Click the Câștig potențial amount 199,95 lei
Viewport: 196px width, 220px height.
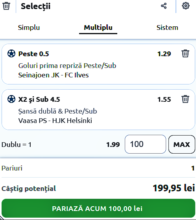coord(174,188)
